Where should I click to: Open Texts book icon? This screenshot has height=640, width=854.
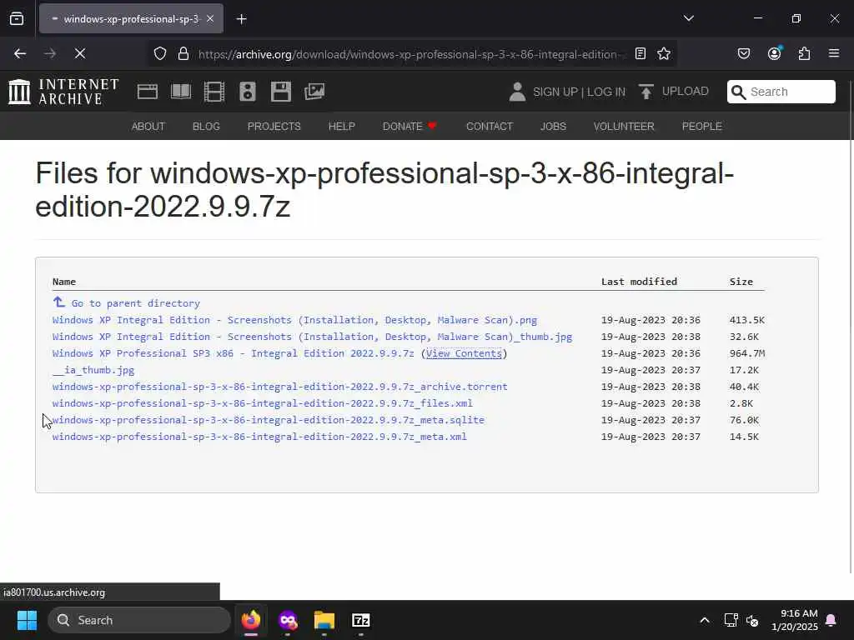[x=181, y=92]
